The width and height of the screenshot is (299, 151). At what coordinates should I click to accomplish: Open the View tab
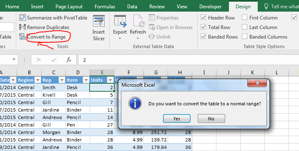[182, 7]
